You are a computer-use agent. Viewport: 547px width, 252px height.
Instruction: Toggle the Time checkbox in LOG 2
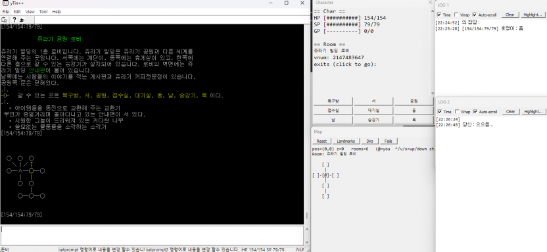[x=439, y=112]
